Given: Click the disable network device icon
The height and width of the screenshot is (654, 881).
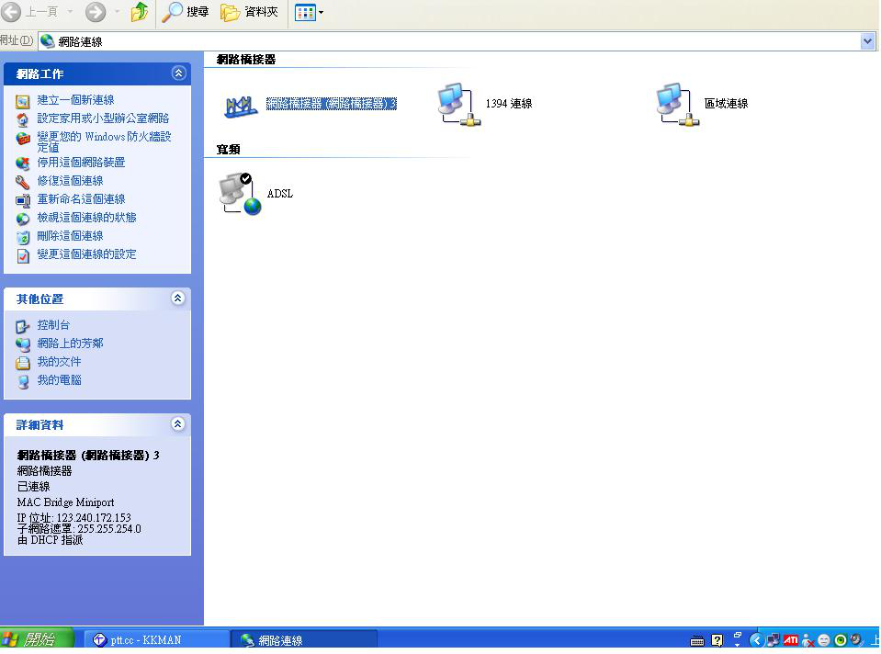Looking at the screenshot, I should (x=22, y=163).
